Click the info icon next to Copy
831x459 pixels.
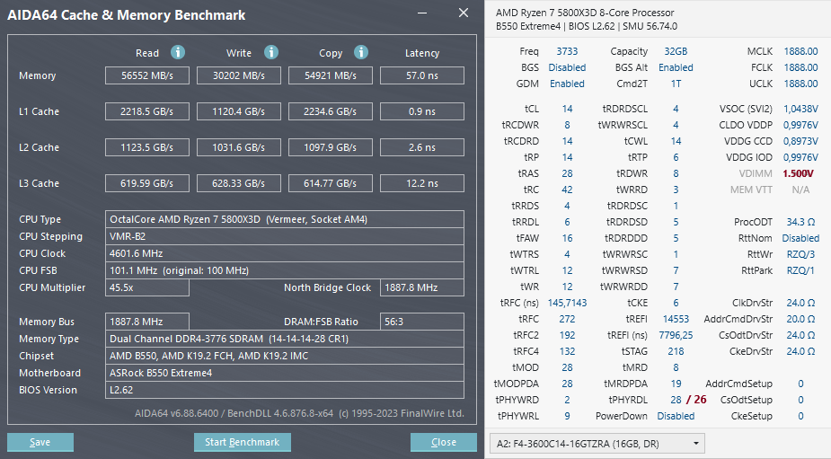tap(361, 52)
